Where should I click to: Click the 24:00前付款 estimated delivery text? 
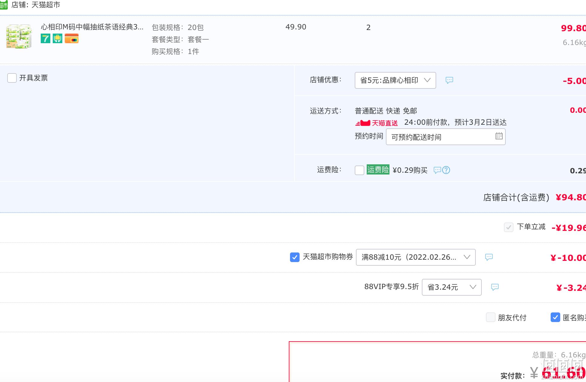click(x=455, y=122)
